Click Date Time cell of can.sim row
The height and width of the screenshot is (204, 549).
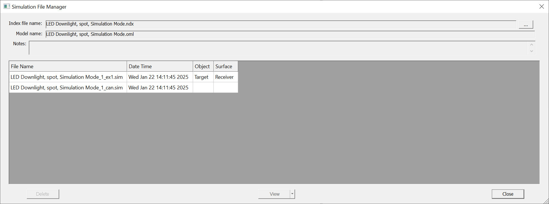(160, 88)
